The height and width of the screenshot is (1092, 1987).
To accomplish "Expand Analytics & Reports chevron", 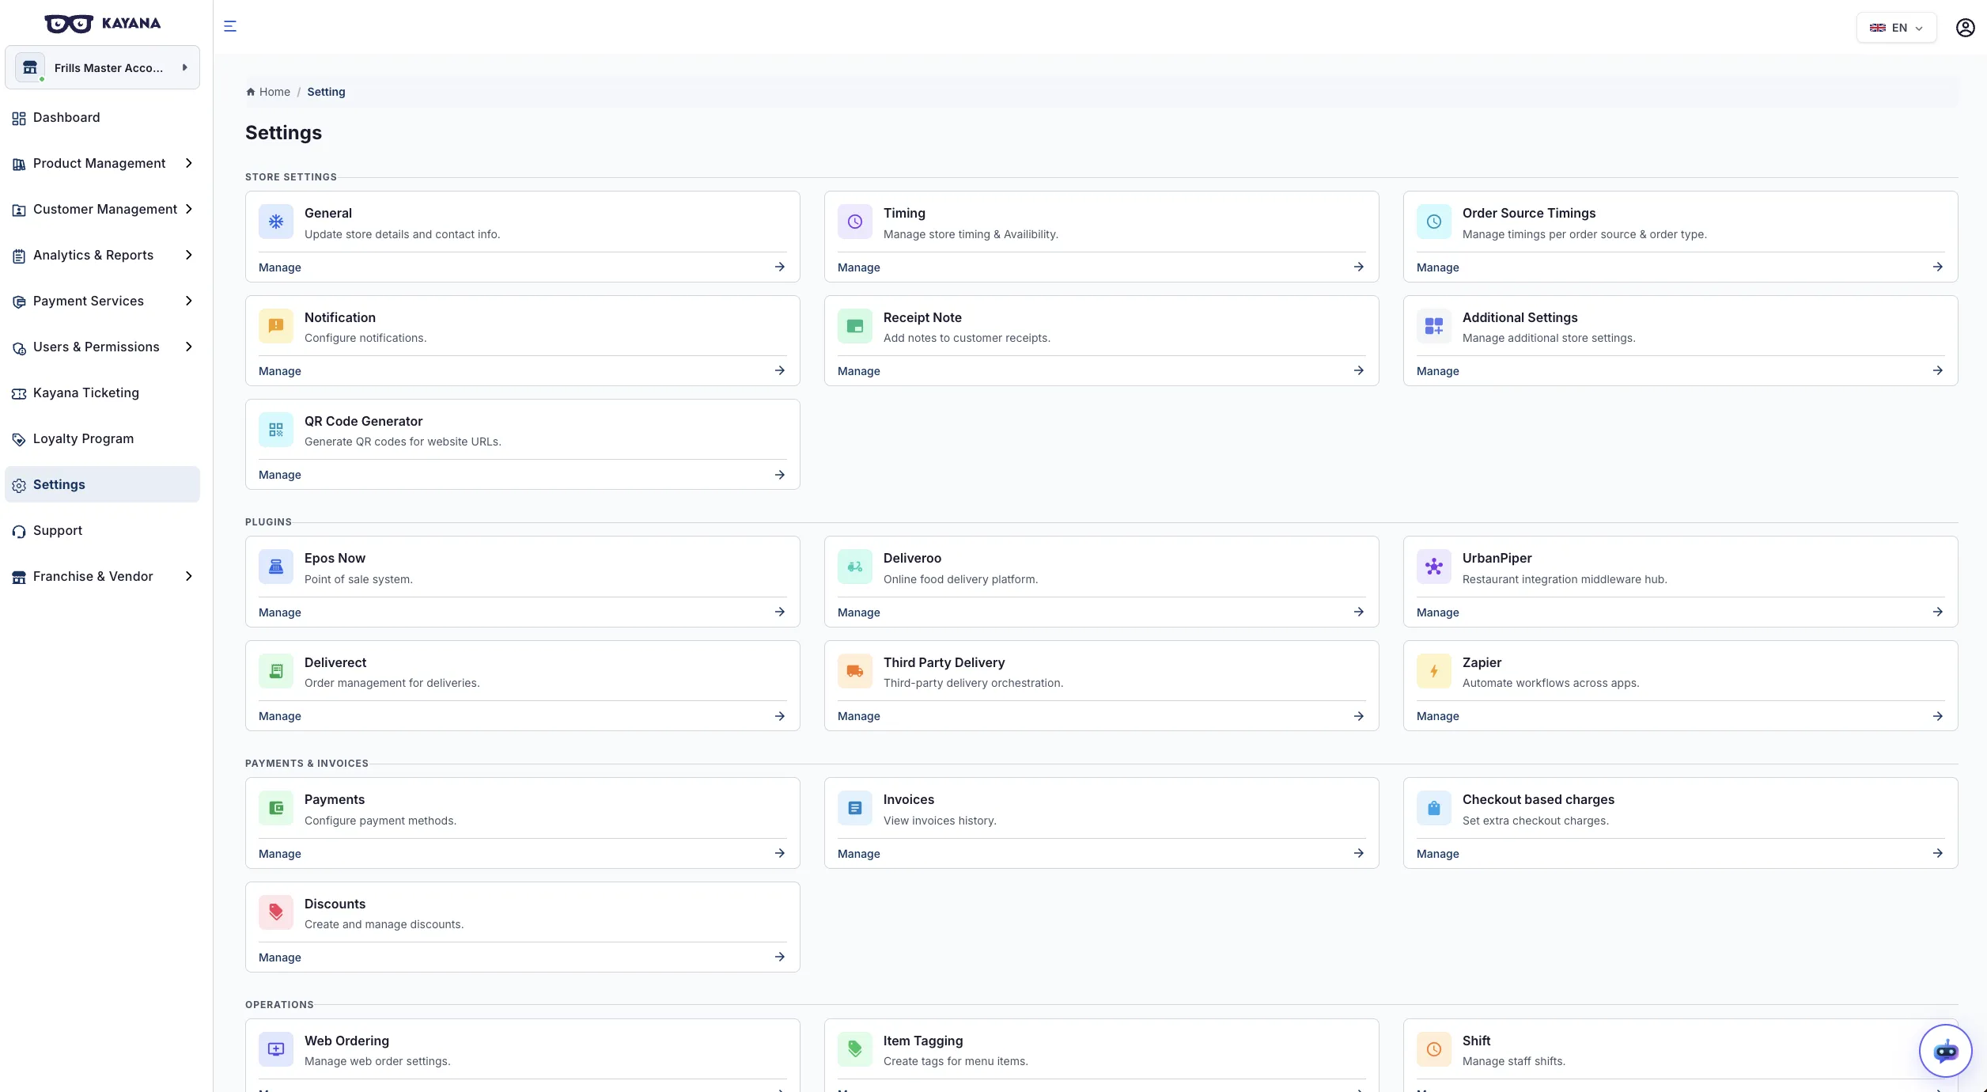I will click(188, 255).
